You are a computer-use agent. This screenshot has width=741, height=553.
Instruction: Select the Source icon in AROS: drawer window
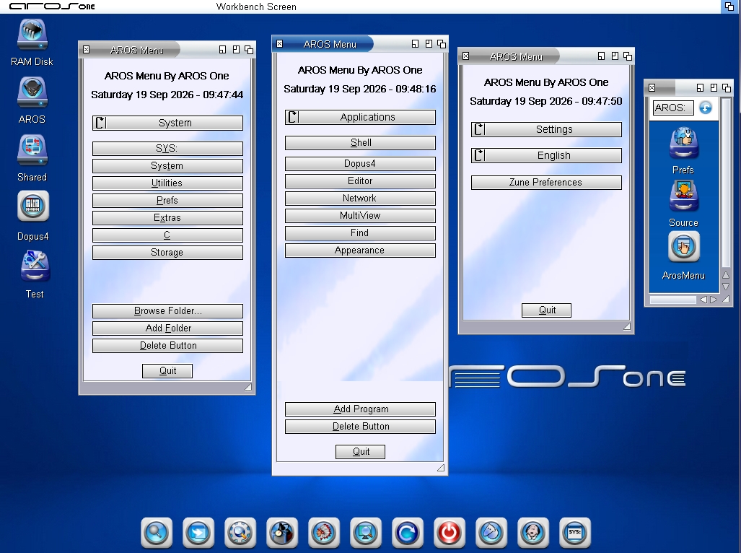pyautogui.click(x=683, y=196)
